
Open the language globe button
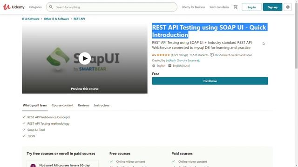click(288, 7)
